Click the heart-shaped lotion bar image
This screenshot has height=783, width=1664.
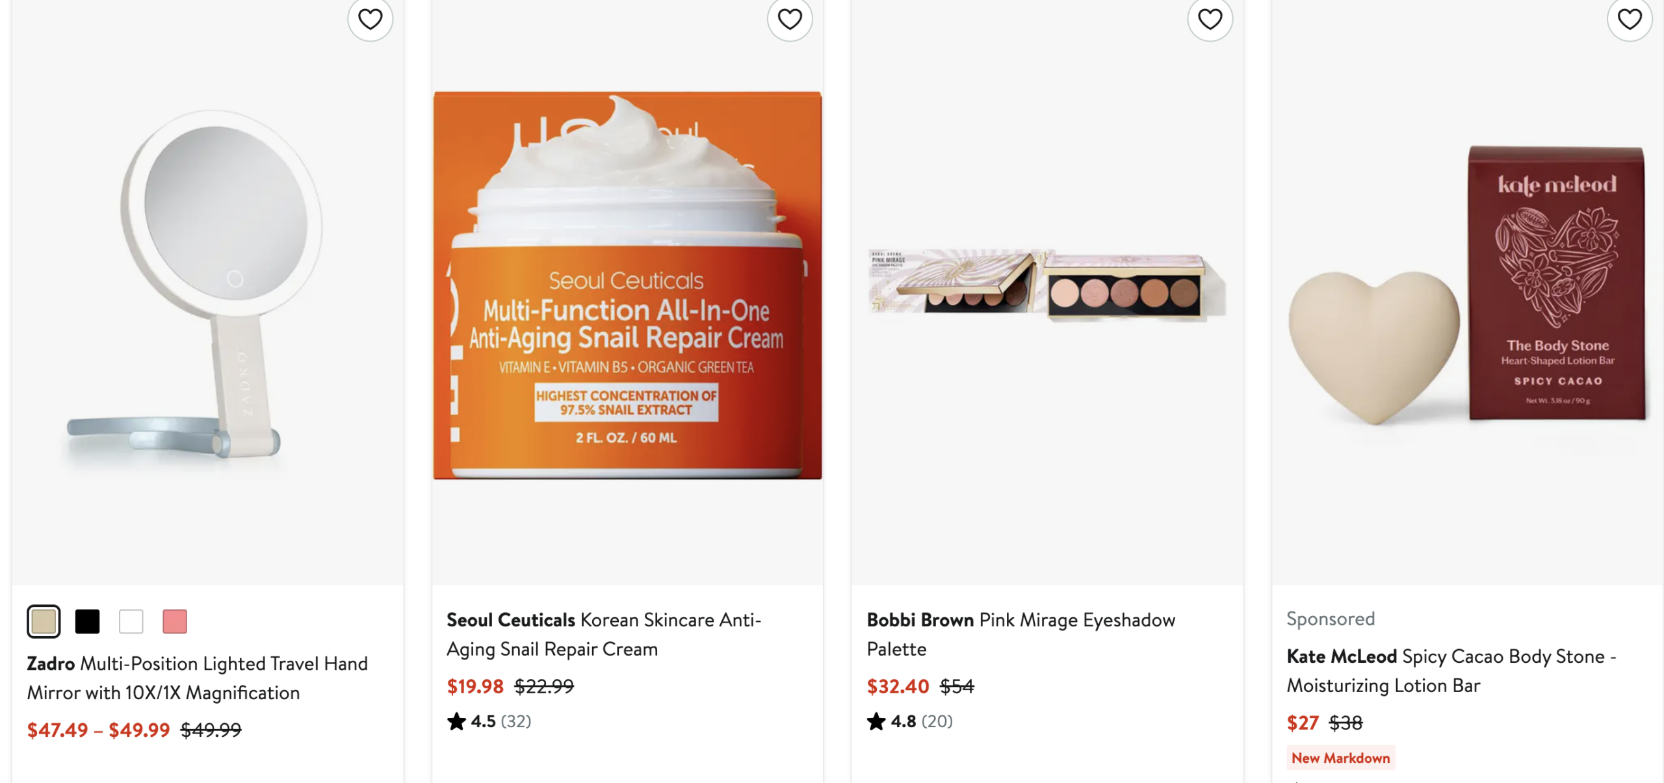1467,286
